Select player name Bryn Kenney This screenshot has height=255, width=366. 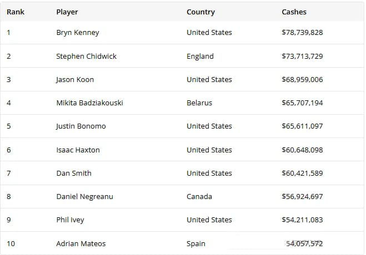(78, 33)
